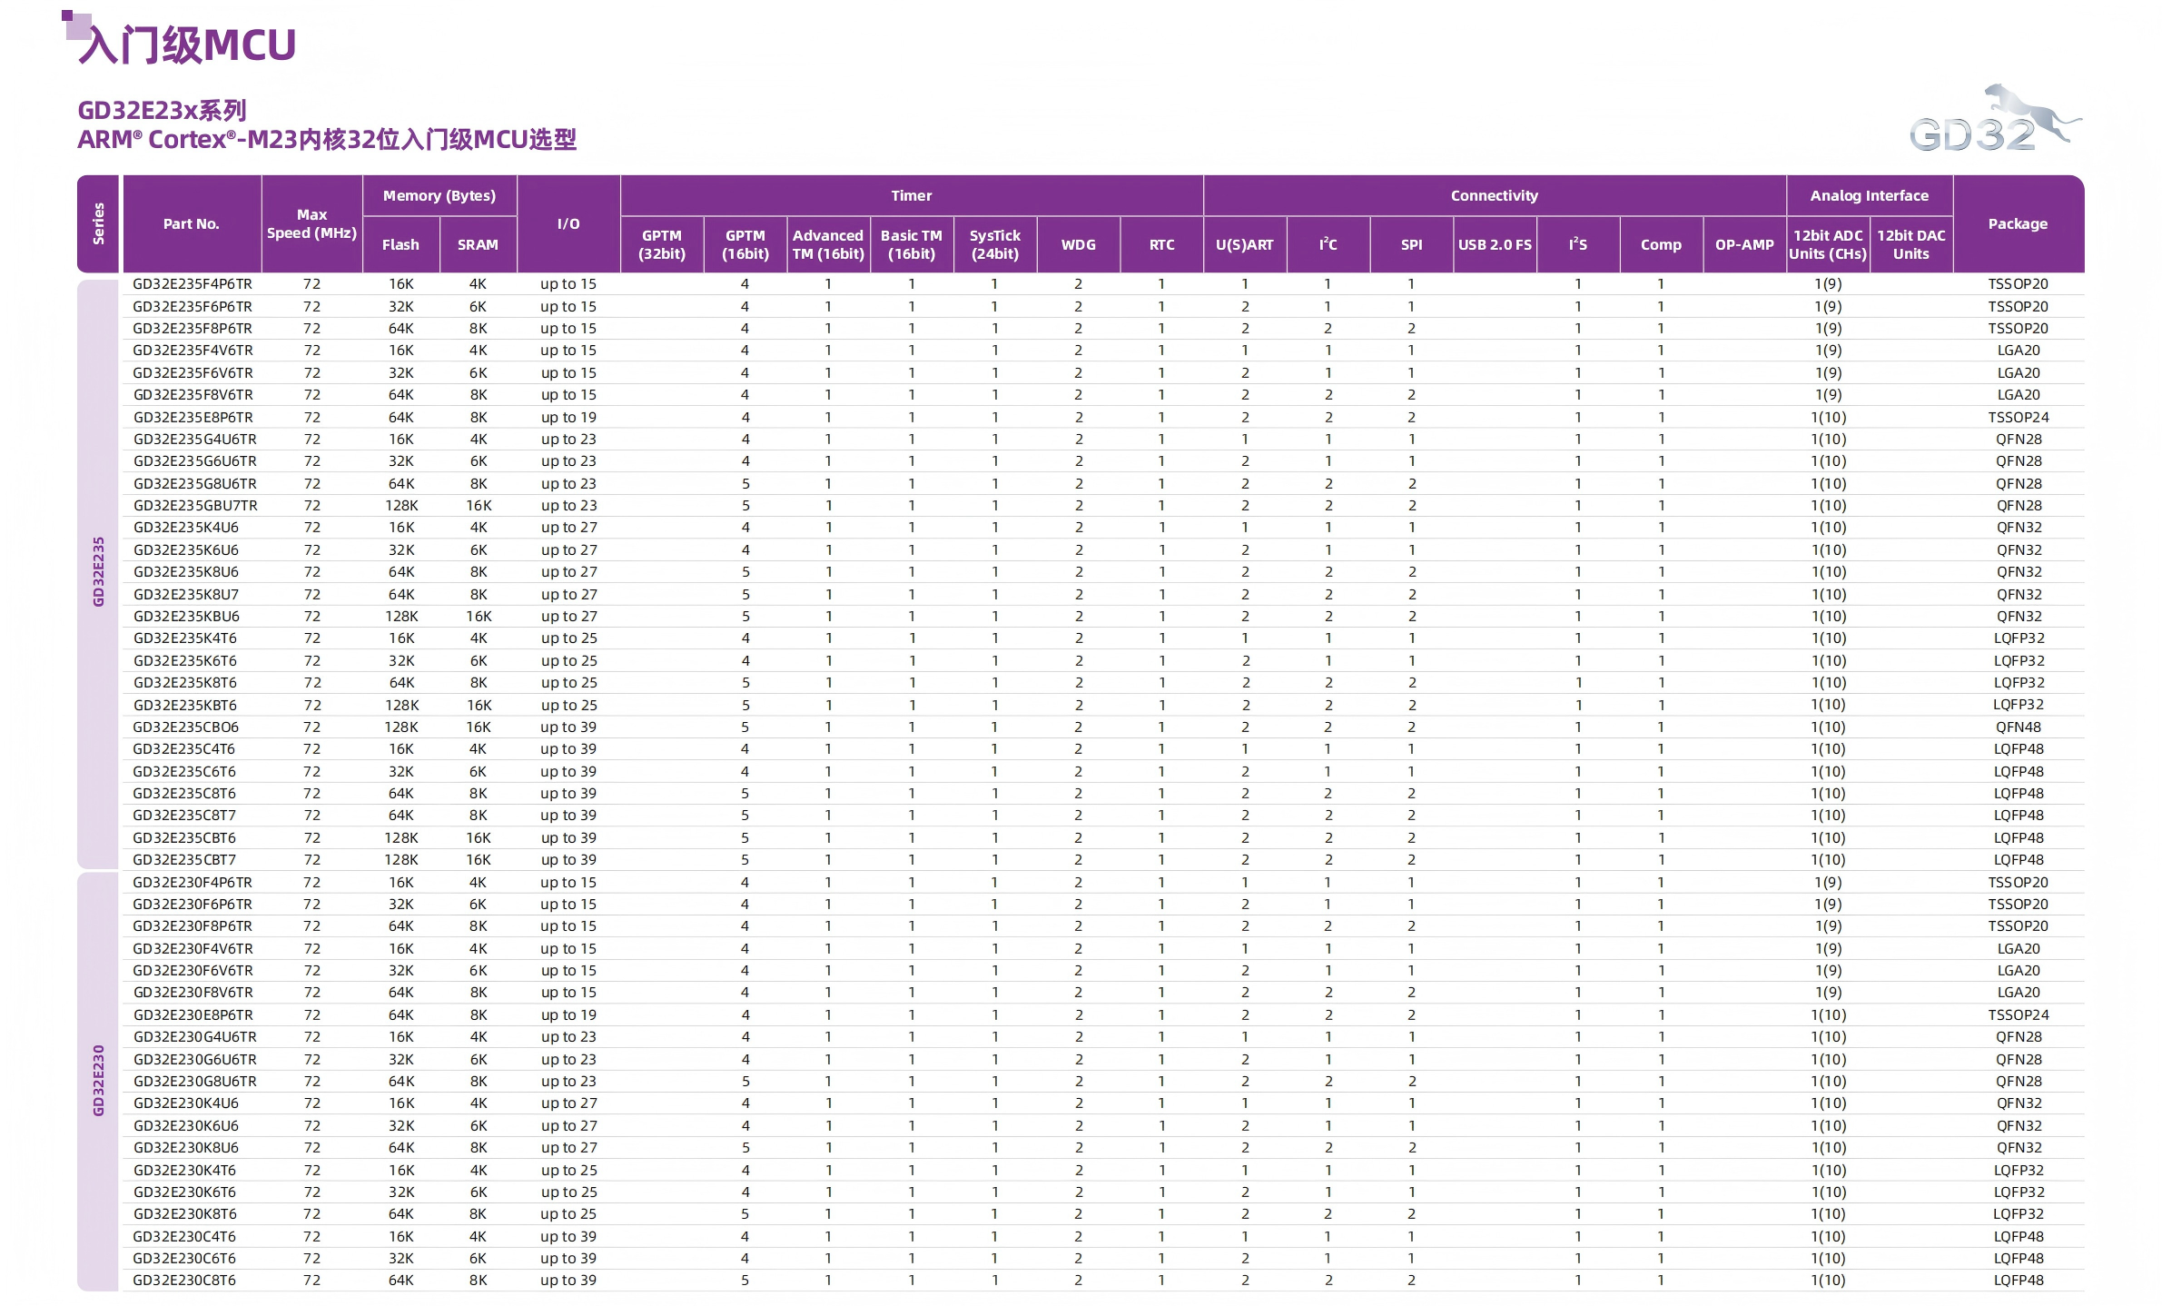Select the SysTick (24bit) column header
This screenshot has width=2162, height=1306.
(994, 244)
